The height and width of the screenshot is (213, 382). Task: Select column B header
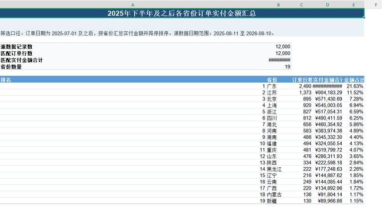tap(279, 4)
